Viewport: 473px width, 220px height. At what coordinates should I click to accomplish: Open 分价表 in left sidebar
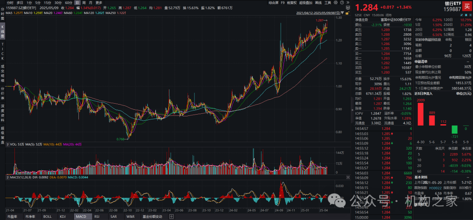point(3,93)
